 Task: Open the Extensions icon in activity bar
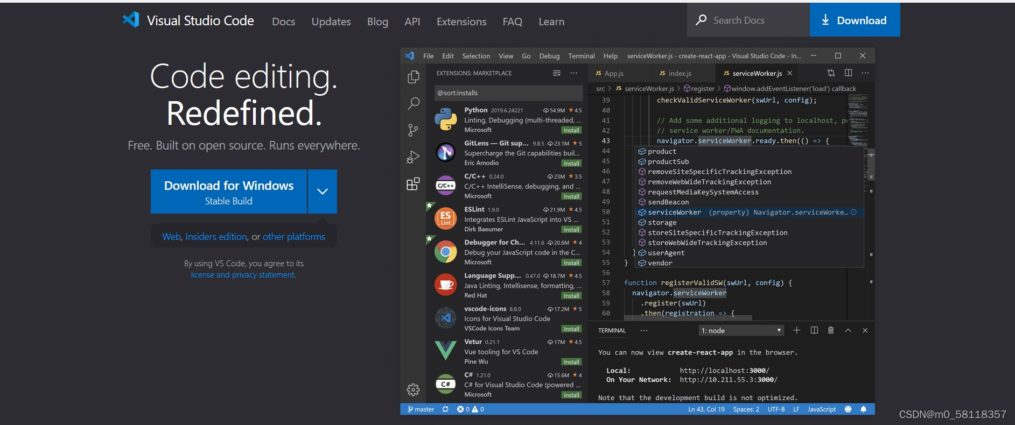tap(413, 184)
